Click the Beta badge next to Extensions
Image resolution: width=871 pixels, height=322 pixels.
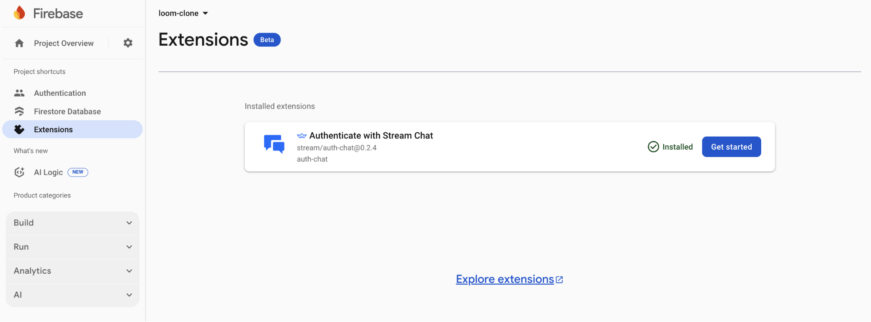tap(267, 40)
